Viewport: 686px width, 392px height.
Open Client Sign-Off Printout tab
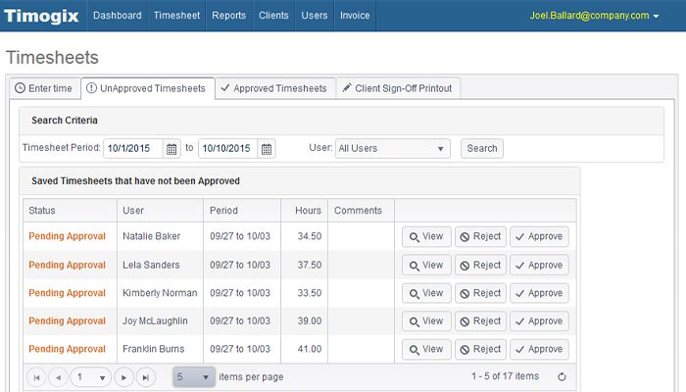(x=398, y=88)
